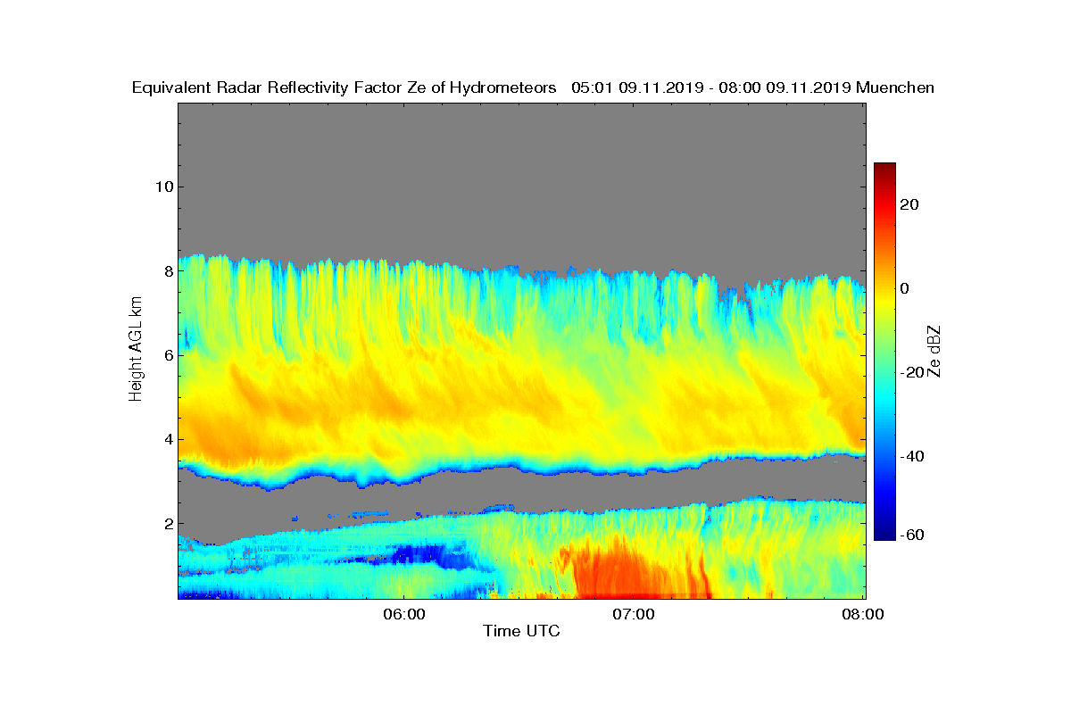Click the dark blue bottom of the colorbar
This screenshot has width=1071, height=714.
click(x=884, y=534)
